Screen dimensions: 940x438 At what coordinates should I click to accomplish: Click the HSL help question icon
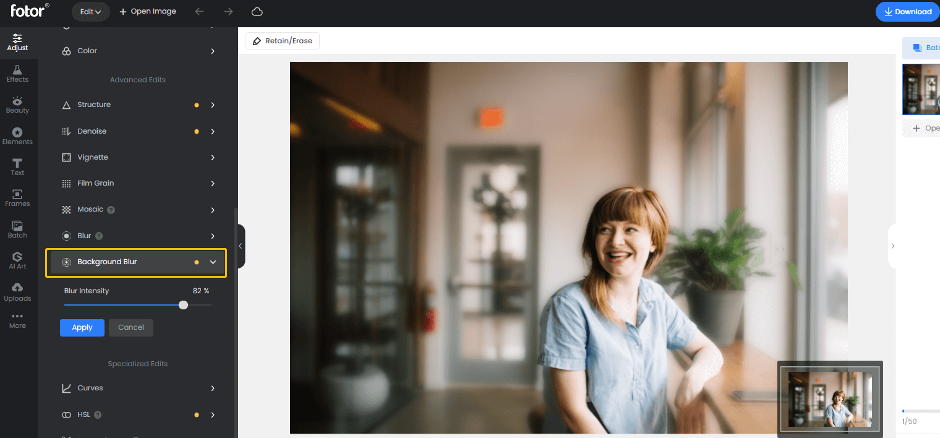point(98,414)
